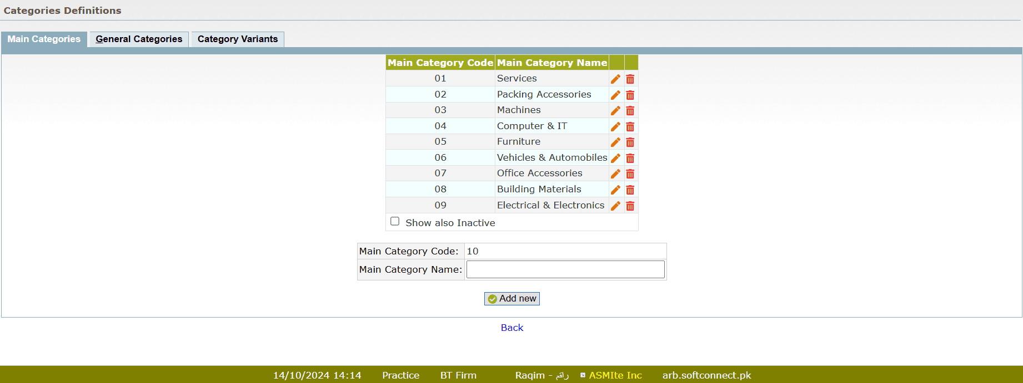Viewport: 1023px width, 383px height.
Task: Focus the Main Category Name field
Action: pos(565,269)
